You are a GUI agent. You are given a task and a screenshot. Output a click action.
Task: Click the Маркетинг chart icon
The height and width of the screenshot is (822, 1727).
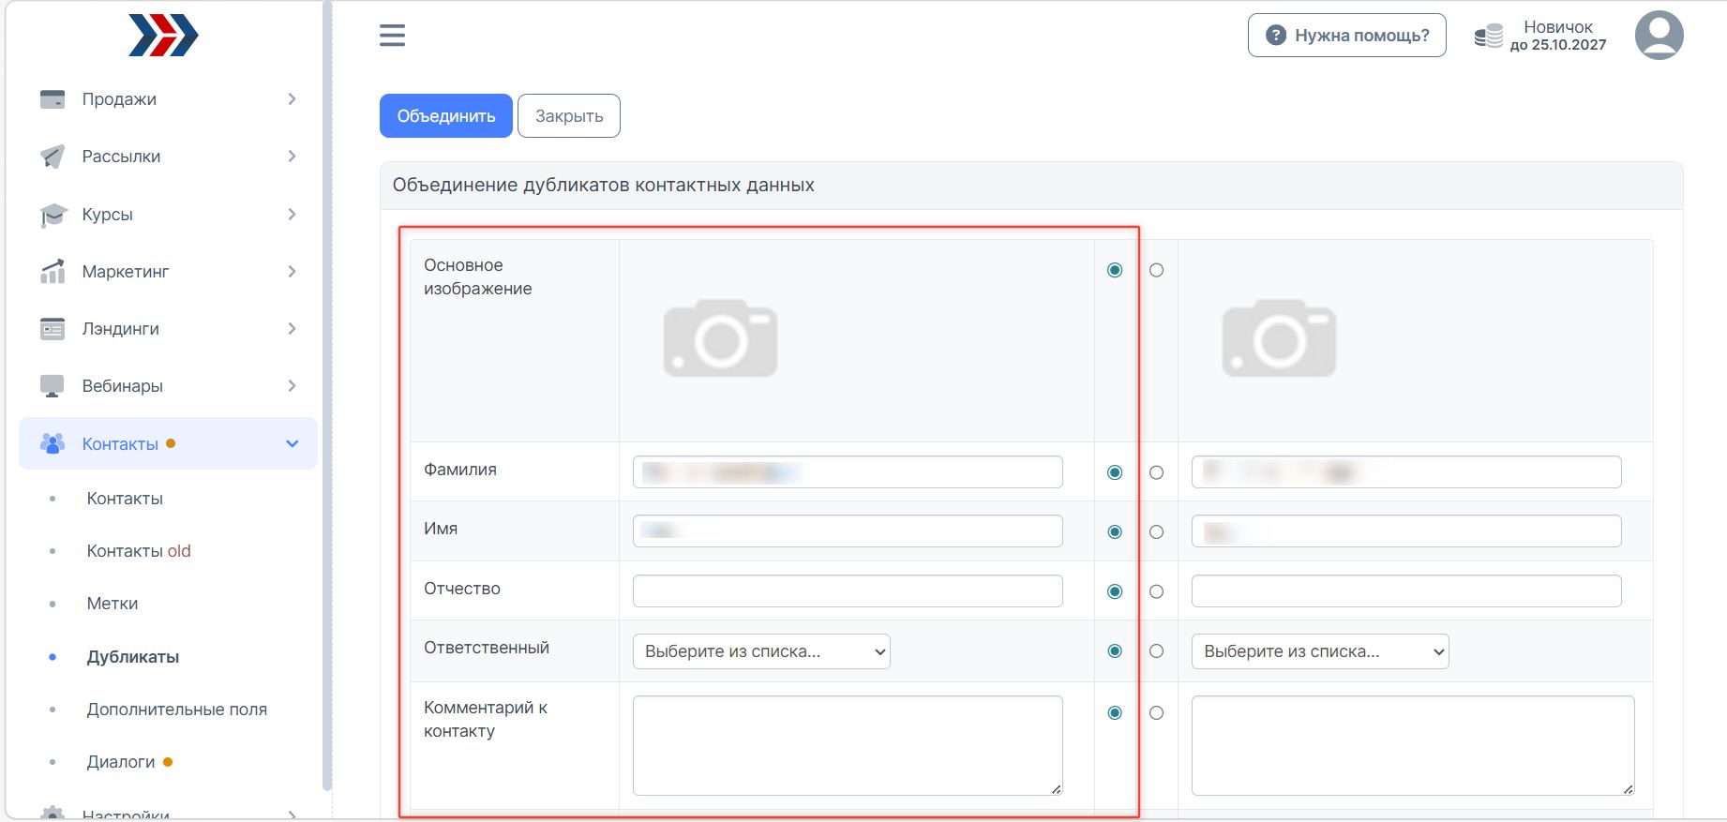[53, 272]
